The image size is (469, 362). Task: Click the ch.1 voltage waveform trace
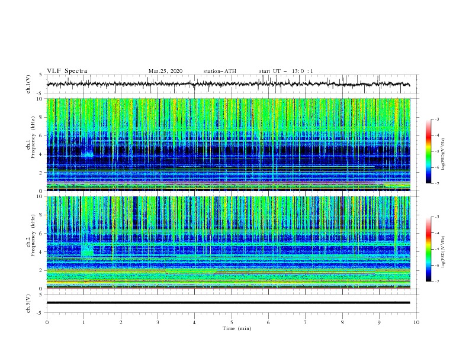tap(228, 84)
